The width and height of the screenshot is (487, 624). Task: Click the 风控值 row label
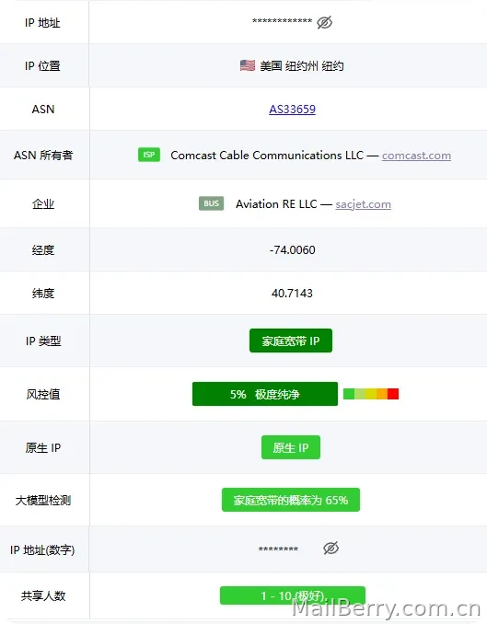coord(43,395)
